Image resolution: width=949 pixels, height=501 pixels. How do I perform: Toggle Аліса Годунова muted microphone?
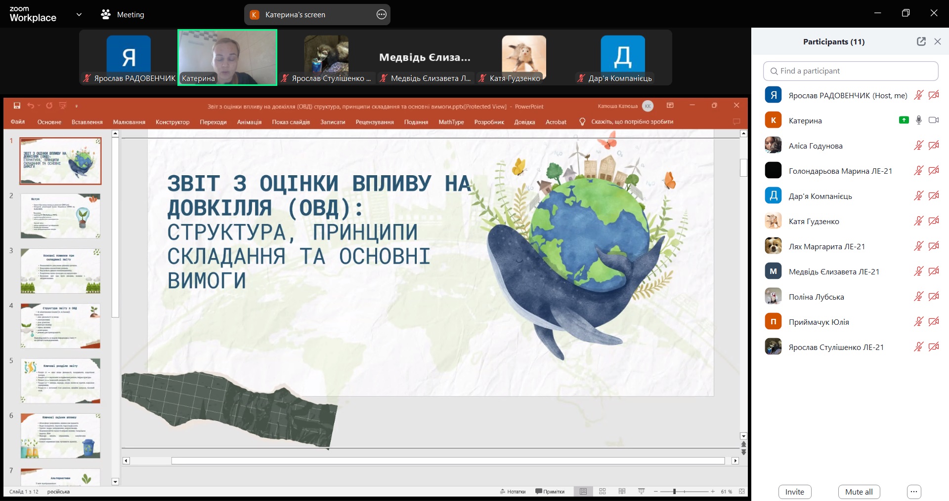pyautogui.click(x=918, y=145)
